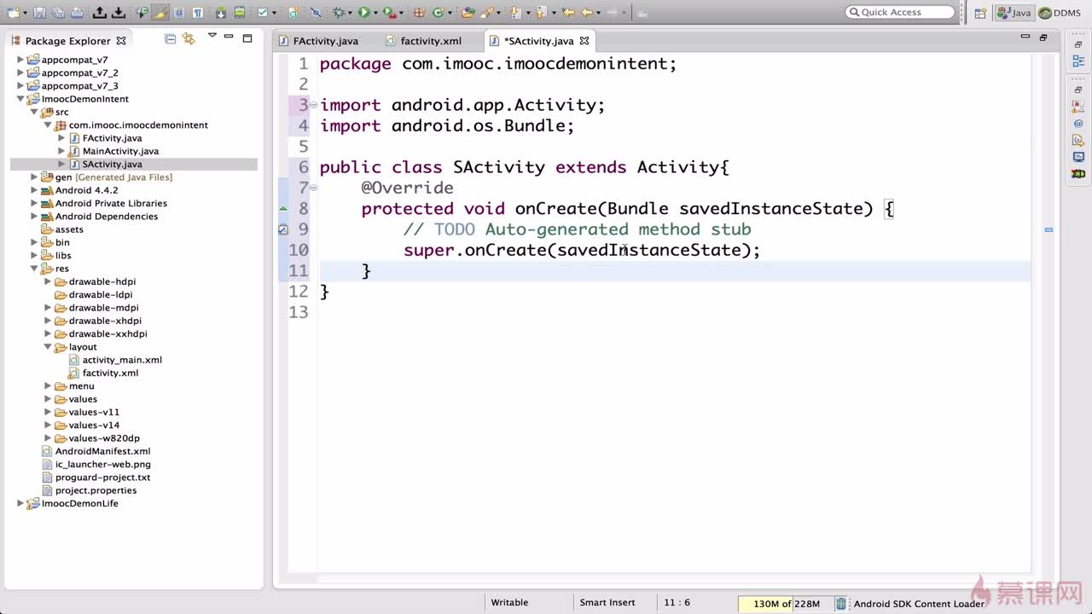Open the Console view icon in right trim
1092x614 pixels.
1078,157
